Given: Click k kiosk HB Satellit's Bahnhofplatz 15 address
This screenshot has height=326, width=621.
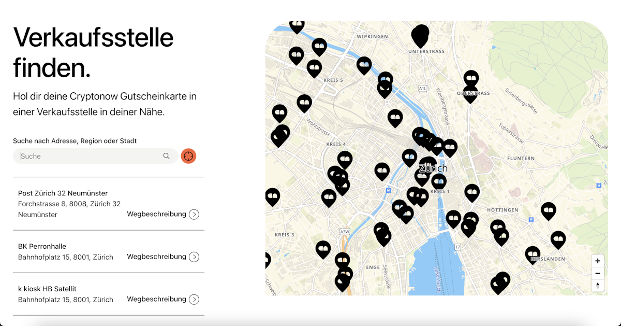Looking at the screenshot, I should point(66,300).
